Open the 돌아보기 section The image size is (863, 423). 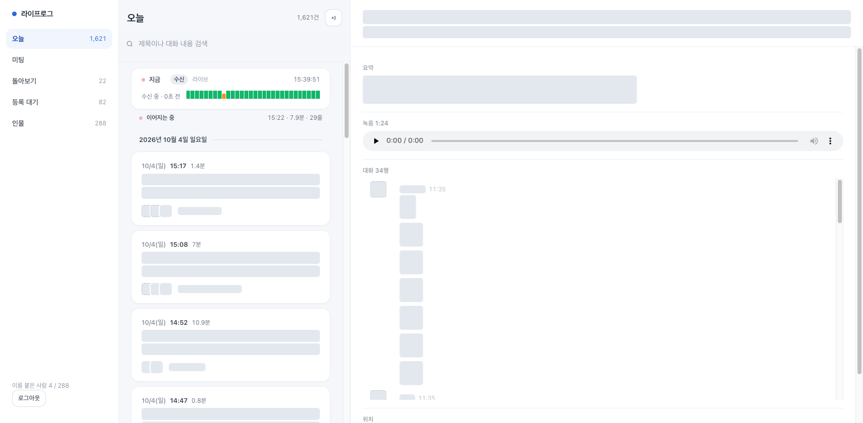point(59,81)
